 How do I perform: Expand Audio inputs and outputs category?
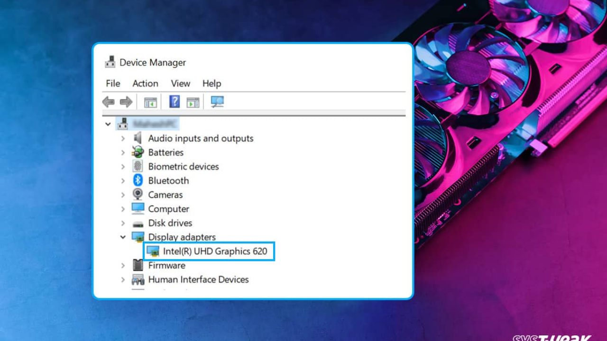[123, 138]
